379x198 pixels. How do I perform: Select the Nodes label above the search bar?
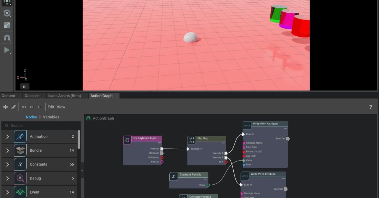point(31,117)
